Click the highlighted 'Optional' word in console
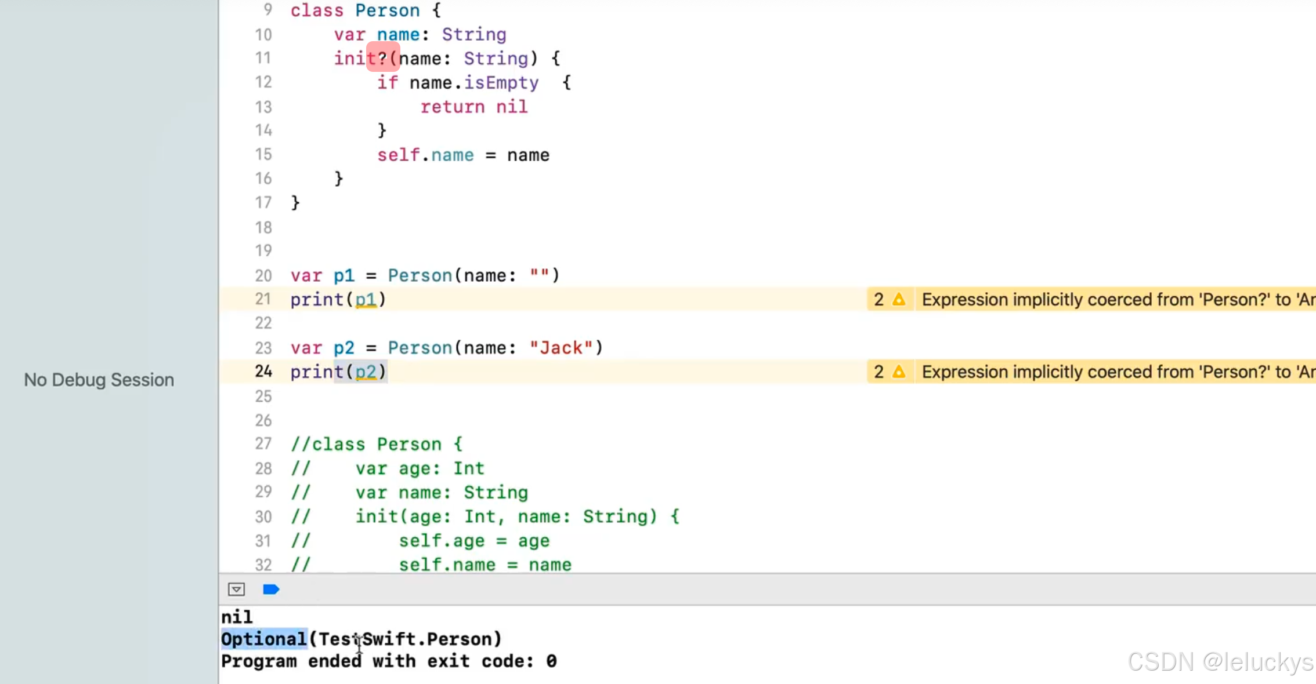The width and height of the screenshot is (1316, 684). click(263, 639)
